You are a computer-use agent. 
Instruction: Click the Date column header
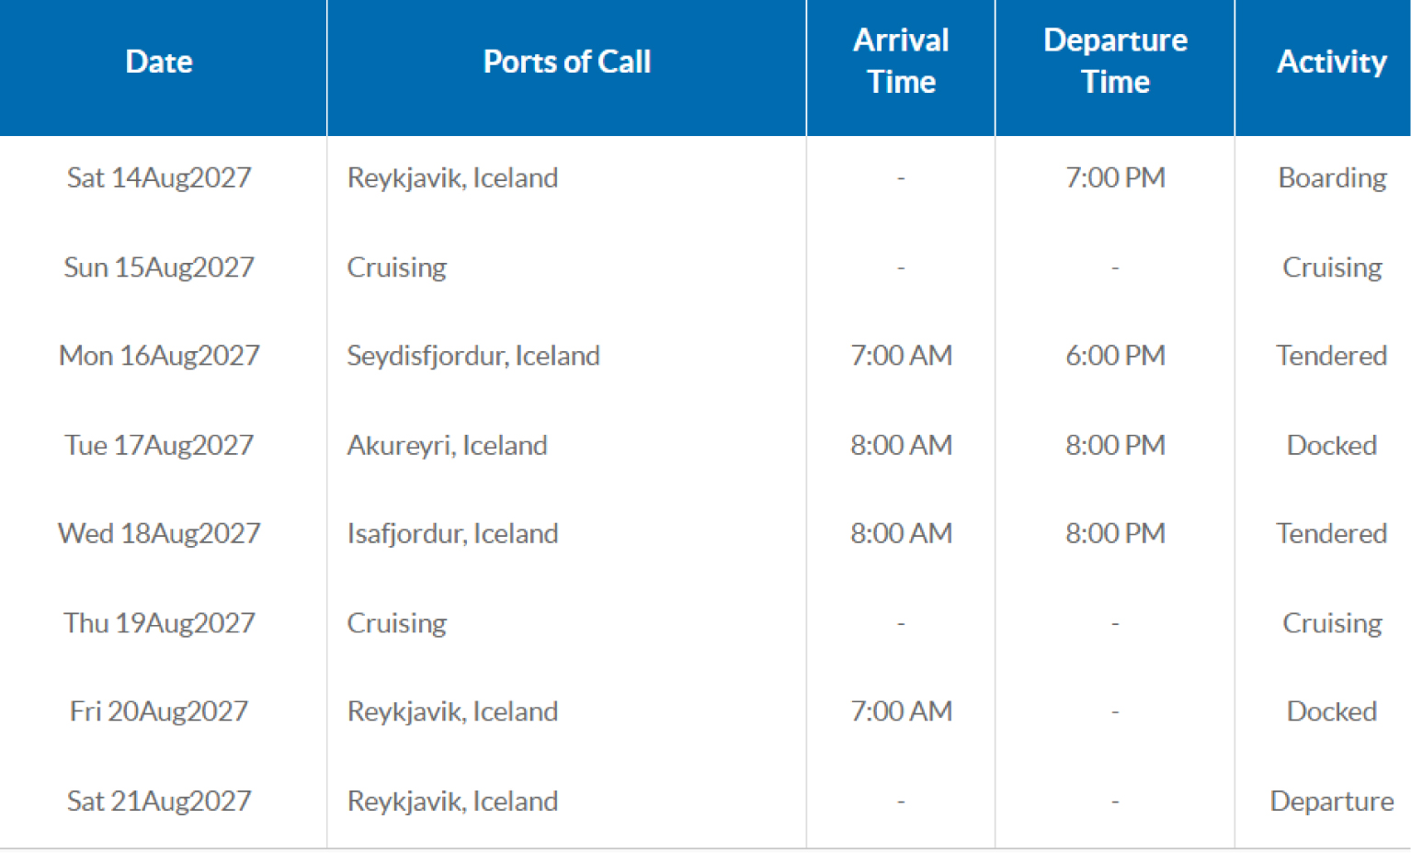click(x=159, y=62)
